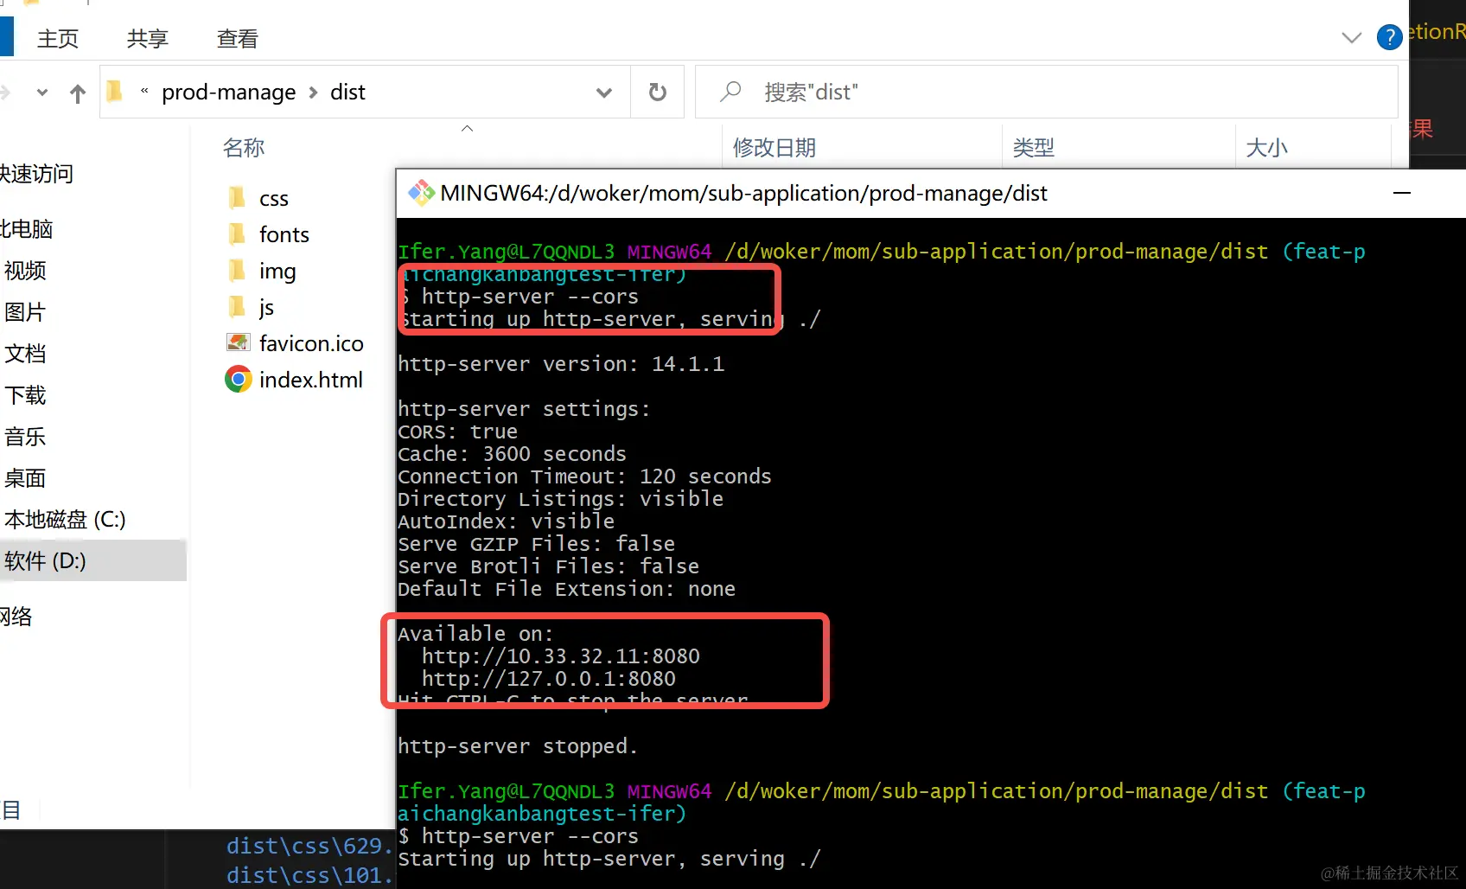Refresh the dist folder view
Screen dimensions: 1466x889
[658, 92]
